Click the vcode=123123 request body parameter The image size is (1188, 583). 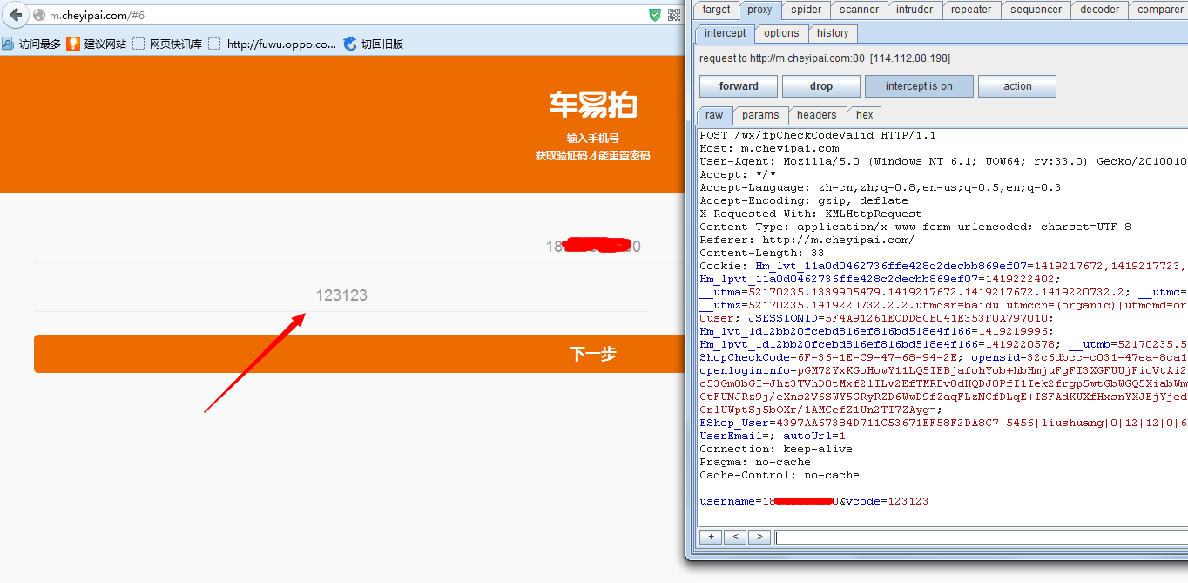(888, 501)
